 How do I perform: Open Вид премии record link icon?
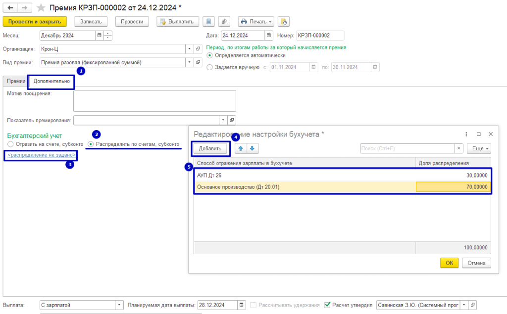(198, 62)
